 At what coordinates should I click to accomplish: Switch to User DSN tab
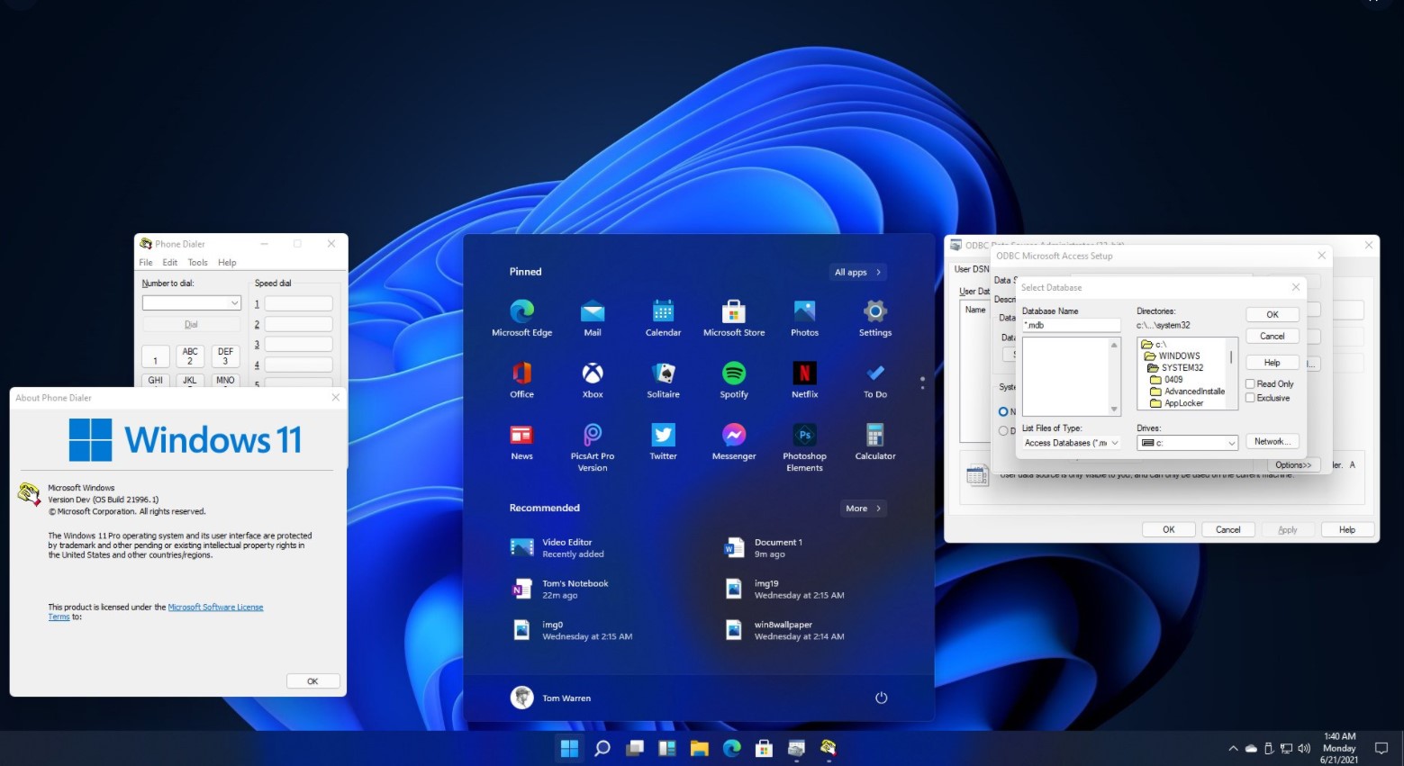tap(972, 269)
